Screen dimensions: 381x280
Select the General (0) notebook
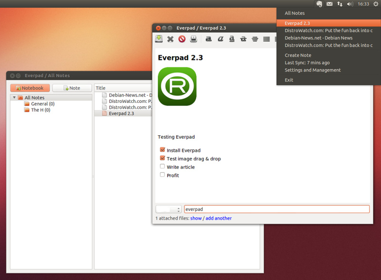point(43,104)
